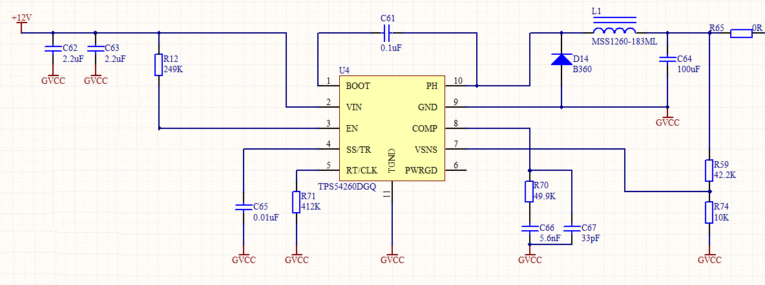Select resistor R71 symbol
This screenshot has height=285, width=765.
(296, 202)
